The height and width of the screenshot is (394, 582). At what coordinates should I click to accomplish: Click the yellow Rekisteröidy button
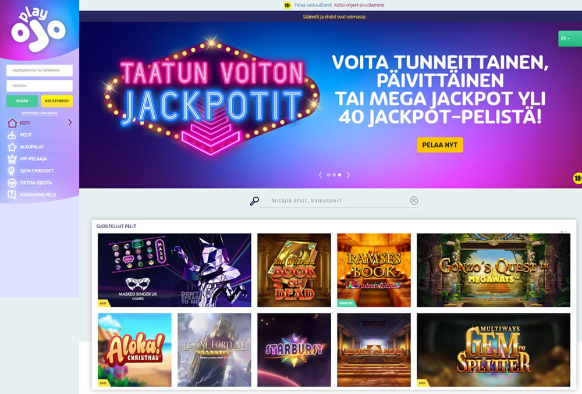coord(57,101)
